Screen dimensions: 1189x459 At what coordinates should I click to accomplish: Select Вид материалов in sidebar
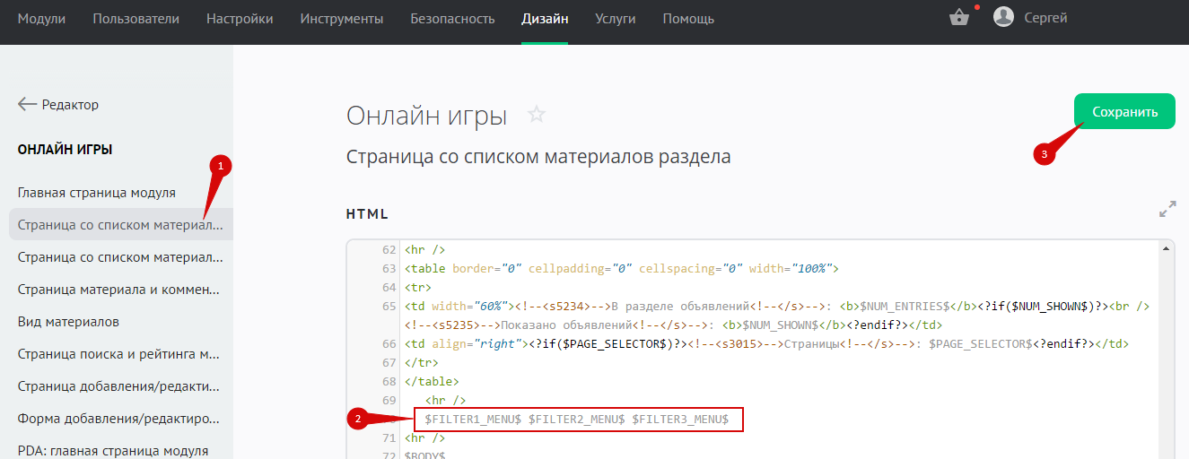pos(69,322)
